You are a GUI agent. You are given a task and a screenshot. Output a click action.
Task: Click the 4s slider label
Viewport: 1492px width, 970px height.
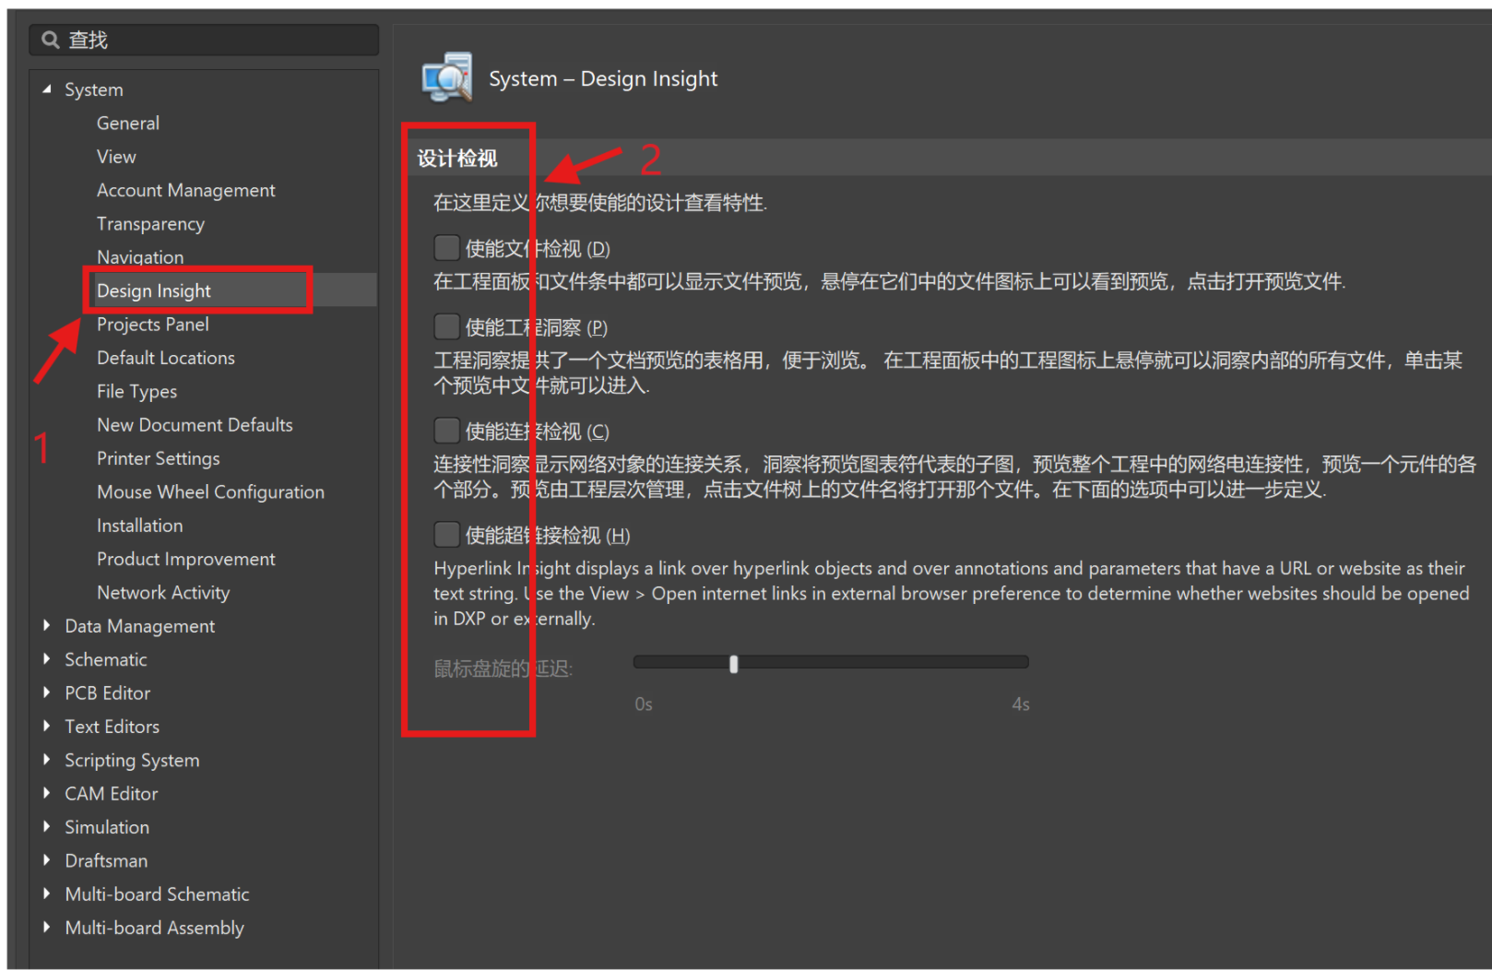click(1021, 704)
